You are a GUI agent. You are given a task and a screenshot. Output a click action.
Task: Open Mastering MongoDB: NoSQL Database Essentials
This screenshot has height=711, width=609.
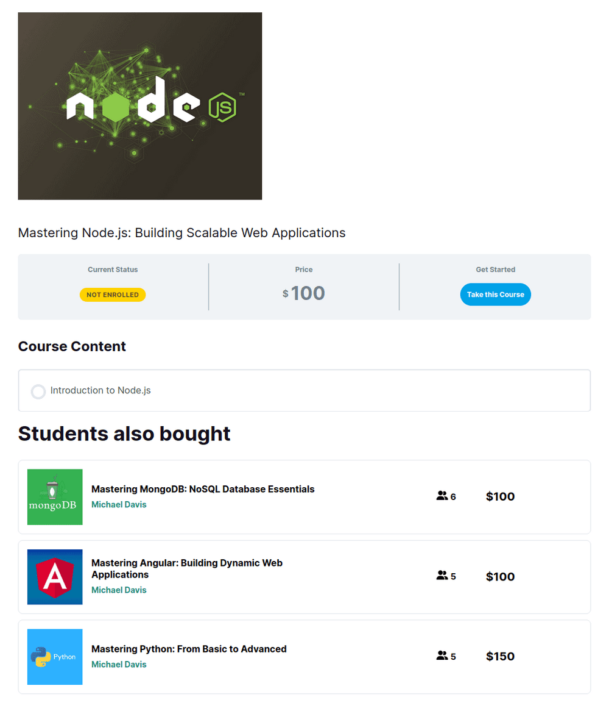coord(203,489)
